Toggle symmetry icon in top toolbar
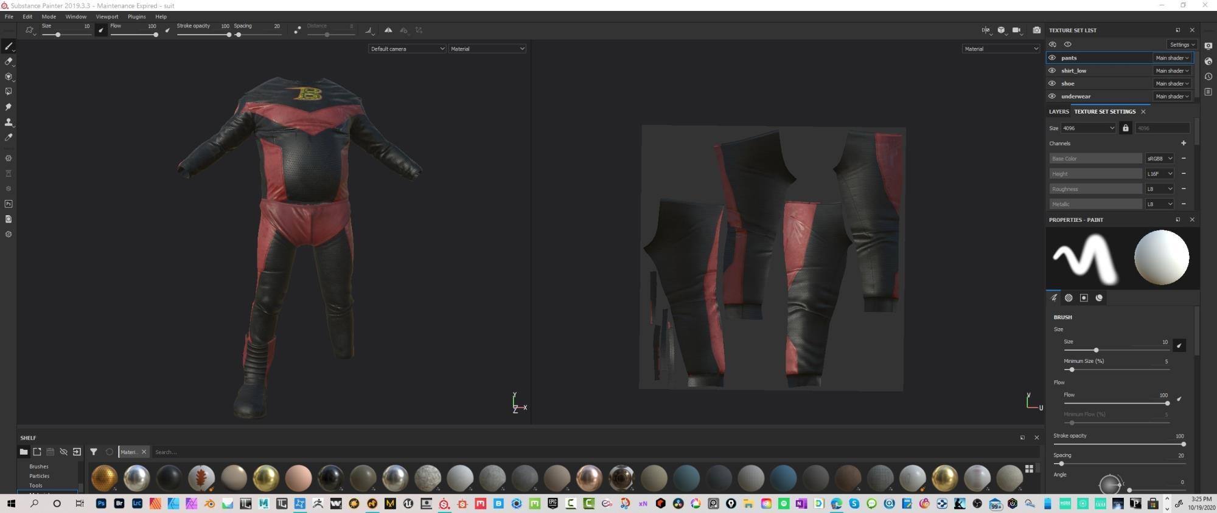The height and width of the screenshot is (513, 1217). coord(388,30)
